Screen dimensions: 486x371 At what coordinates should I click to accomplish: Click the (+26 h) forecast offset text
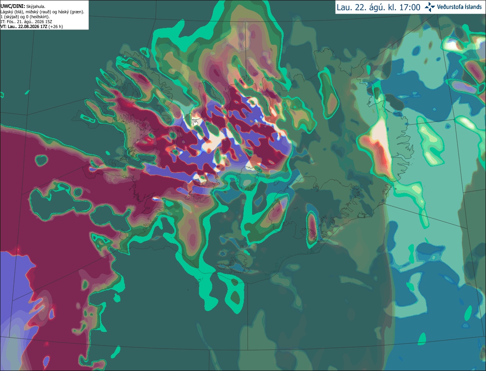point(56,27)
